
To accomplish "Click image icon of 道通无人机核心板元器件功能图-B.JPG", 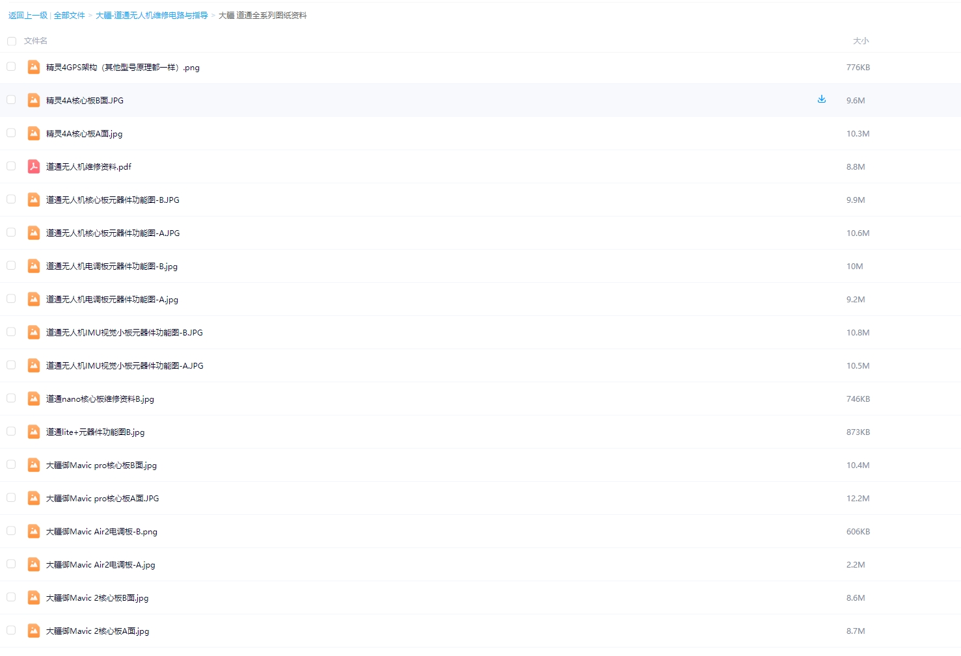I will tap(34, 200).
